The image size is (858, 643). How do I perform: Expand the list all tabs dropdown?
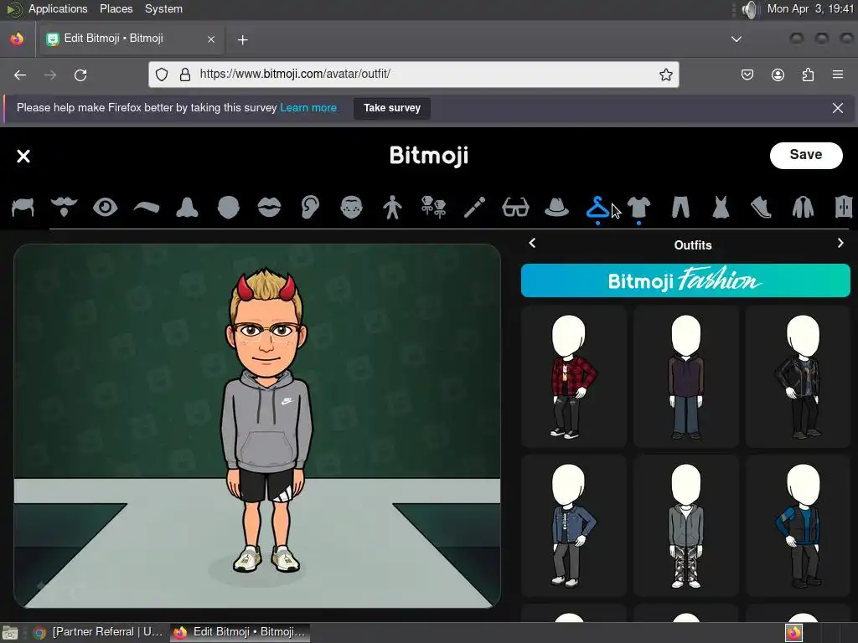click(x=737, y=39)
